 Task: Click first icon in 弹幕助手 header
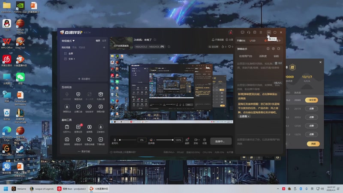[x=268, y=48]
